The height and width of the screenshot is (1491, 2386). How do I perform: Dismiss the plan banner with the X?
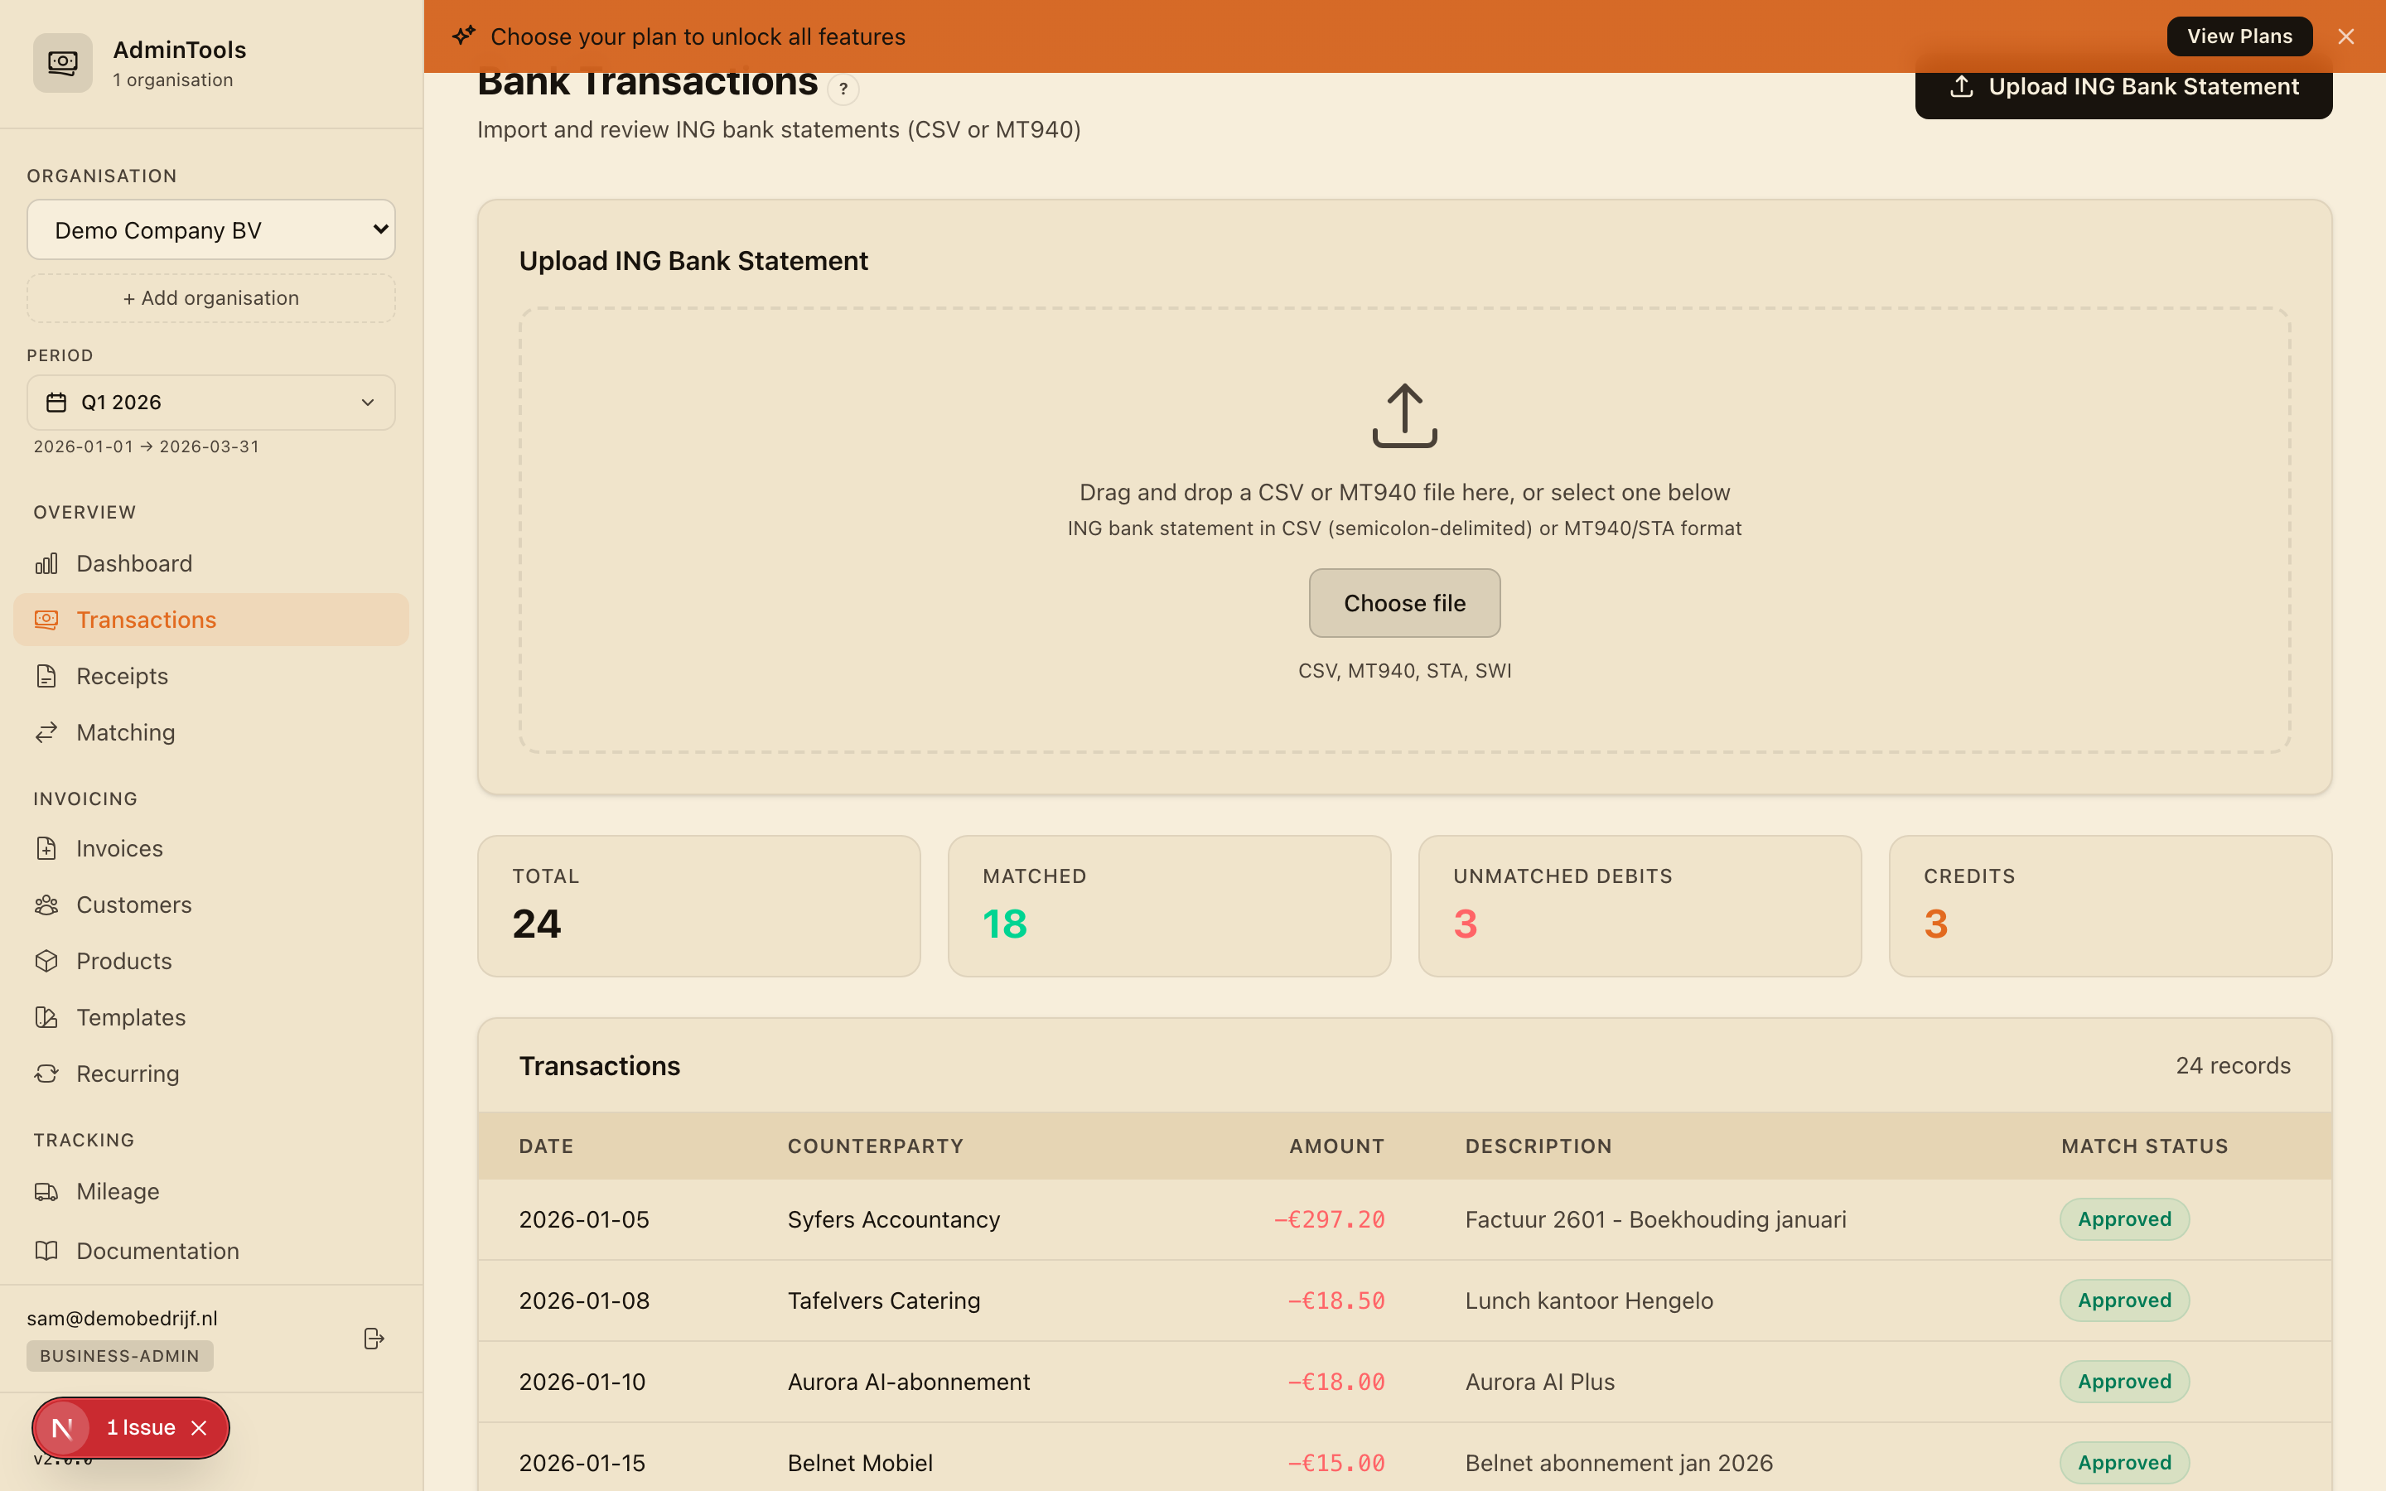click(2345, 36)
